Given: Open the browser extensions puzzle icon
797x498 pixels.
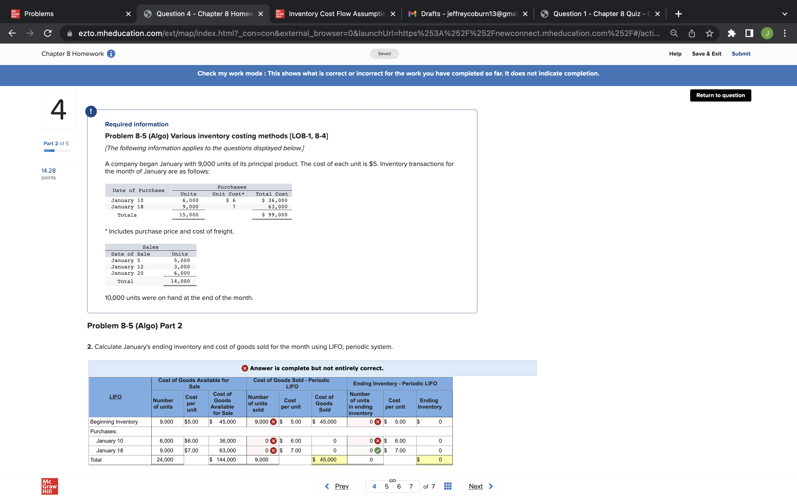Looking at the screenshot, I should click(731, 33).
